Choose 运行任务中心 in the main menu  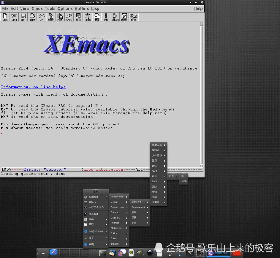point(96,207)
